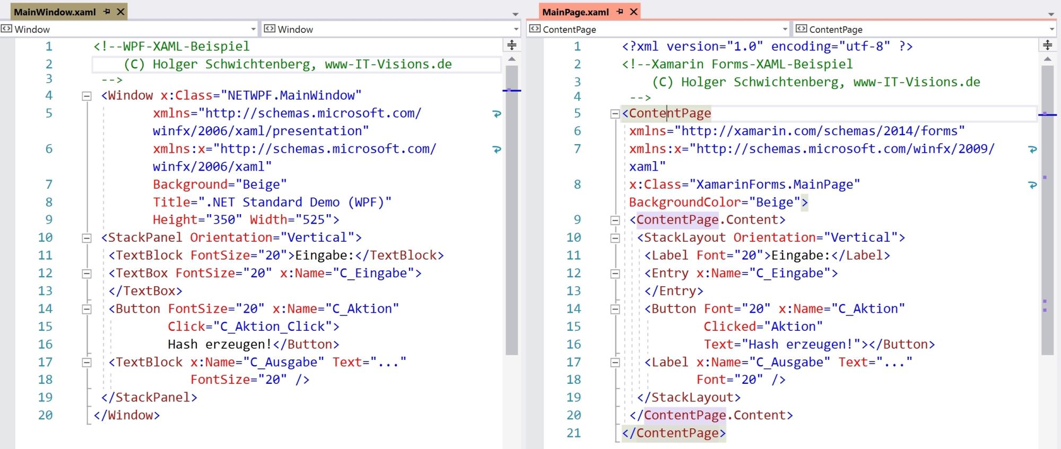Click the word-wrap glyph on MainWindow.xaml line 5
Image resolution: width=1061 pixels, height=449 pixels.
[497, 114]
